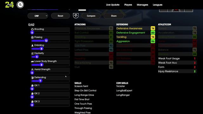Click the Curl stat row
The image size is (203, 114).
[x=94, y=67]
